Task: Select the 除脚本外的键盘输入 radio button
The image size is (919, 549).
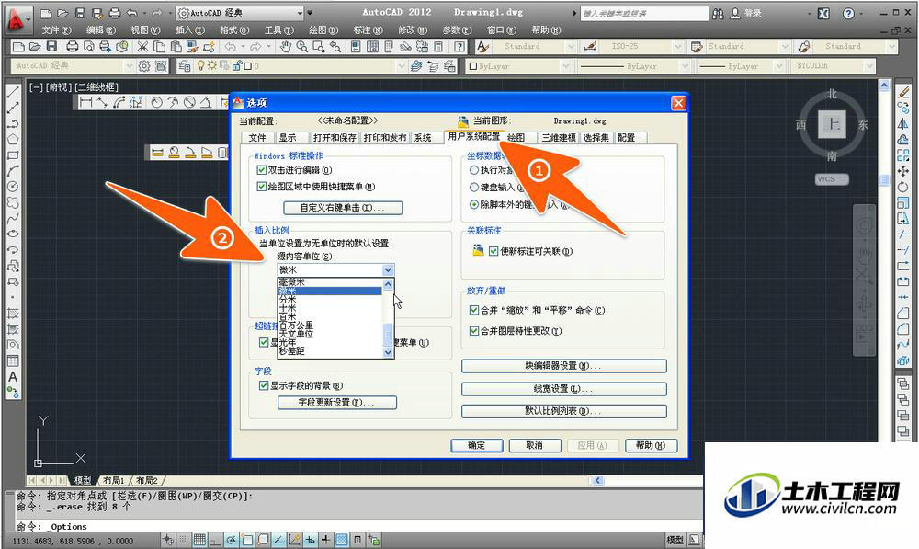Action: [474, 205]
